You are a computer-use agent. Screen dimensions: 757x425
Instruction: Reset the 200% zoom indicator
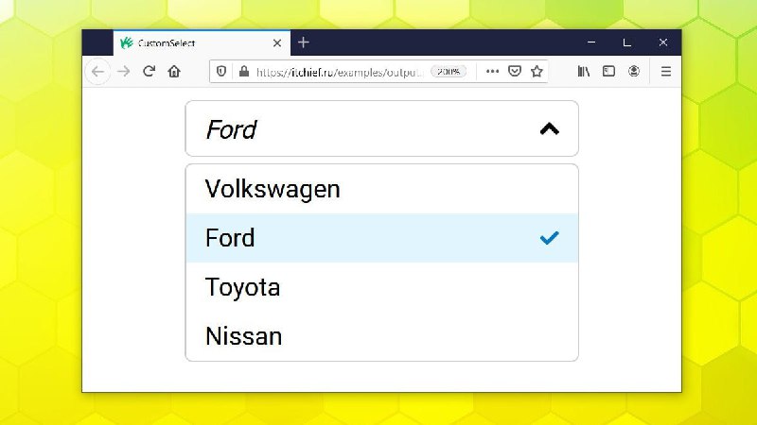pyautogui.click(x=449, y=72)
